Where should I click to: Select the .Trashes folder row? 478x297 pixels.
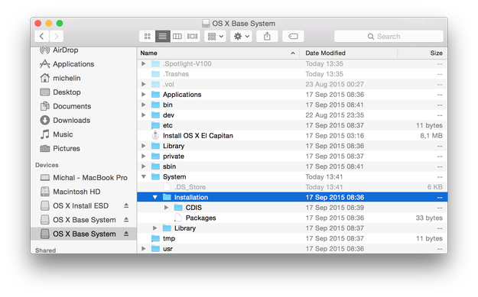tap(292, 74)
